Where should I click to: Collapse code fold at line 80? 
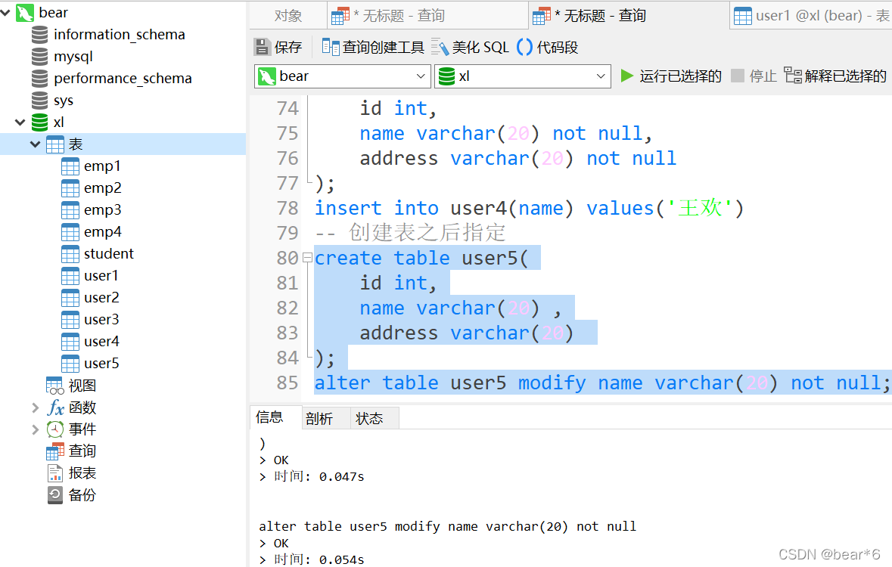click(x=308, y=258)
